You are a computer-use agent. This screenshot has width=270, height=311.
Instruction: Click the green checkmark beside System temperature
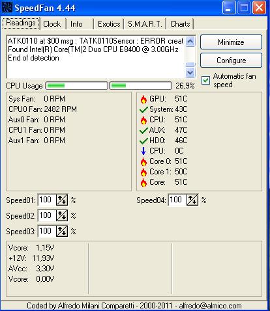click(143, 109)
